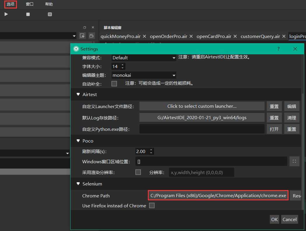
Task: Increase the font size stepper
Action: pyautogui.click(x=123, y=65)
